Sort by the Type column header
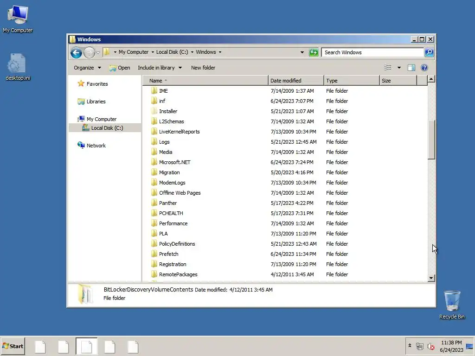 352,81
